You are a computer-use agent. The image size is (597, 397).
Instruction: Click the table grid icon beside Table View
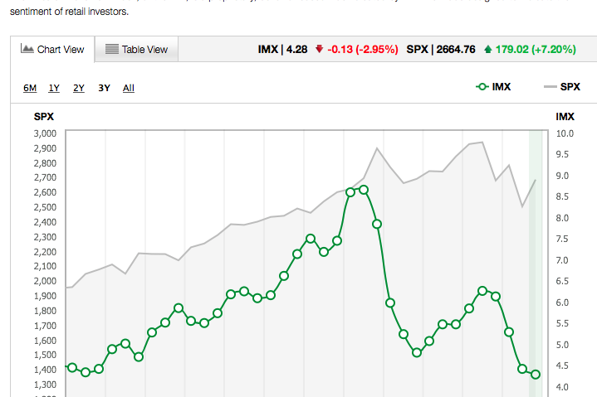(111, 50)
